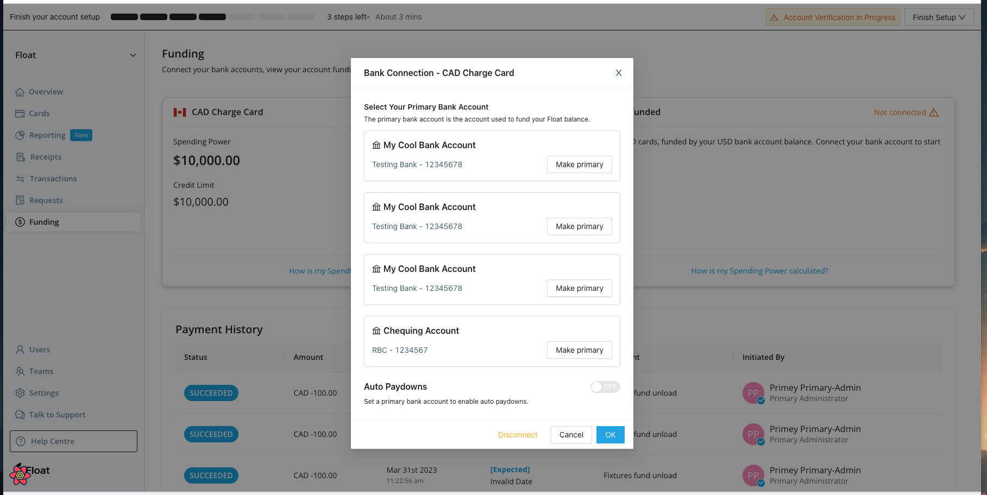Close the Bank Connection dialog

(618, 72)
